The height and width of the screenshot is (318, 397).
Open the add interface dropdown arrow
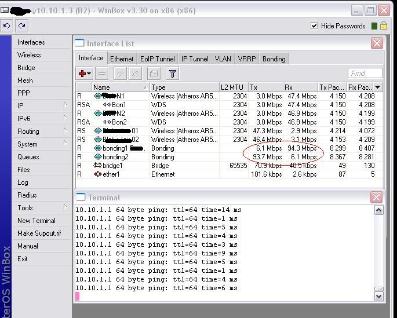(x=89, y=74)
